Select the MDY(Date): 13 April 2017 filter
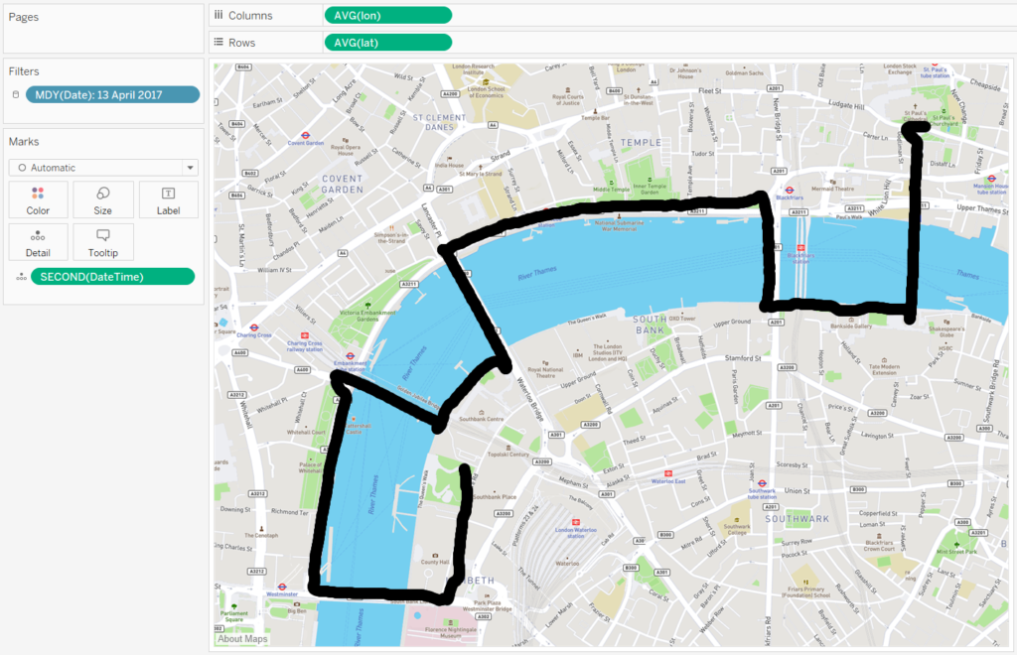The image size is (1017, 655). (113, 94)
